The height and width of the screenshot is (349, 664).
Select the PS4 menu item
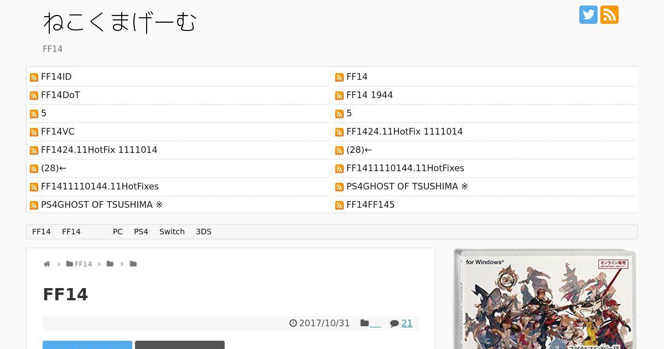[141, 232]
